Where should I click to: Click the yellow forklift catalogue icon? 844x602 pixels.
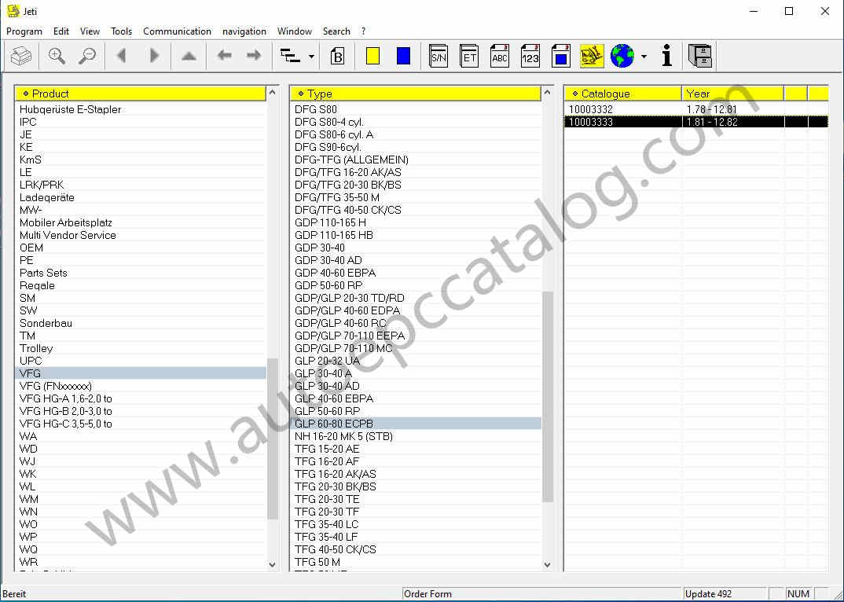click(x=592, y=56)
